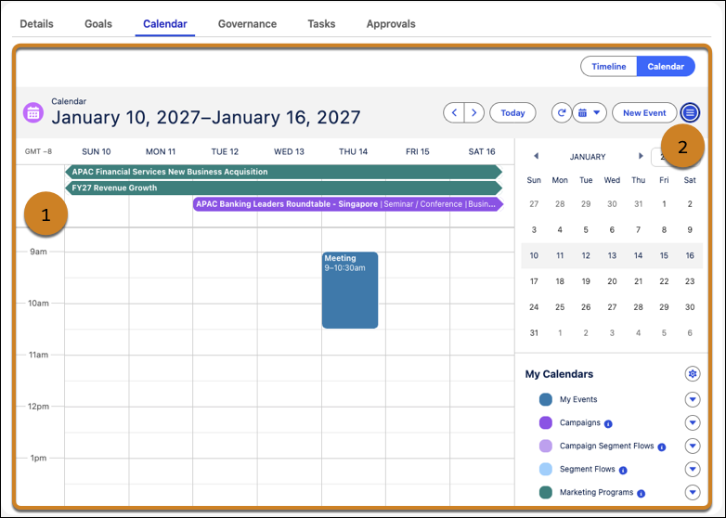Screen dimensions: 726x518
Task: Go to the Tasks tab
Action: point(321,24)
